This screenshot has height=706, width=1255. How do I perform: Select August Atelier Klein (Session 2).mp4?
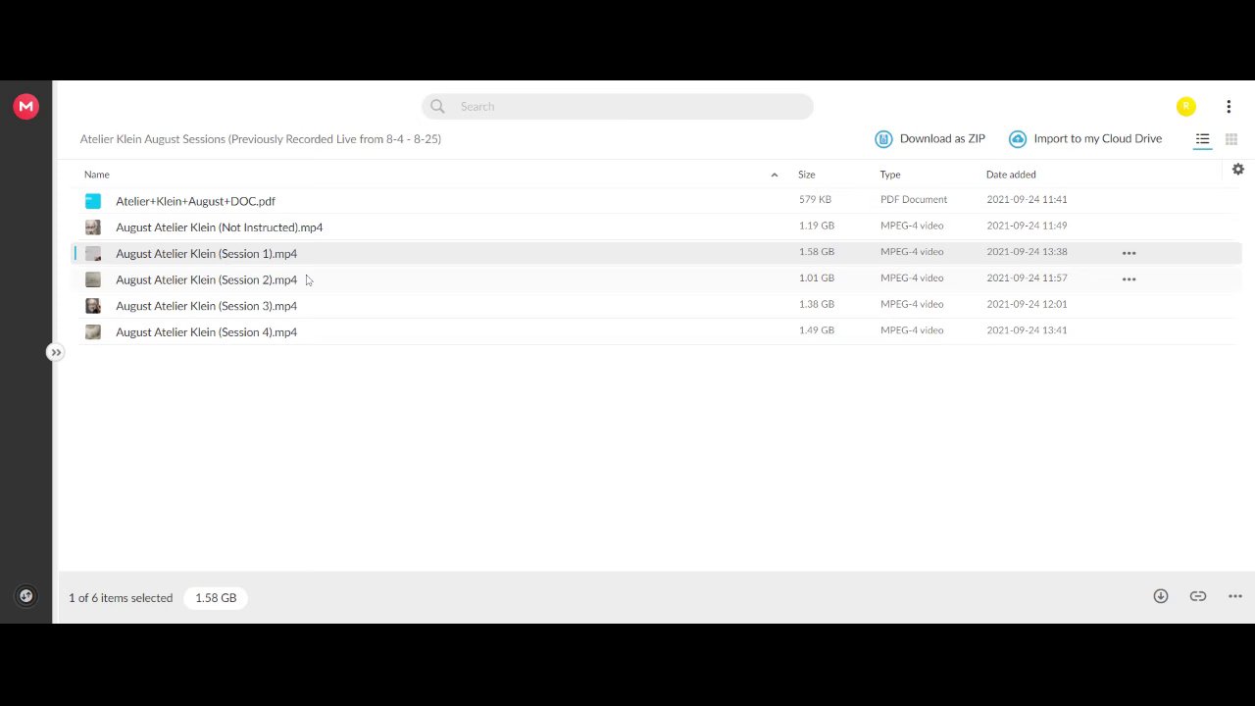pyautogui.click(x=206, y=279)
